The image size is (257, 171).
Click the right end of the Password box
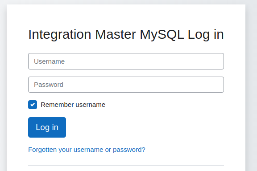[218, 85]
